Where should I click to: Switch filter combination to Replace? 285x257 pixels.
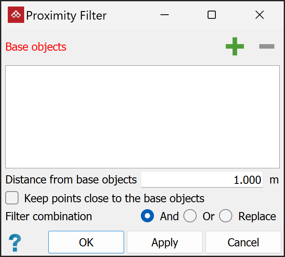point(226,216)
